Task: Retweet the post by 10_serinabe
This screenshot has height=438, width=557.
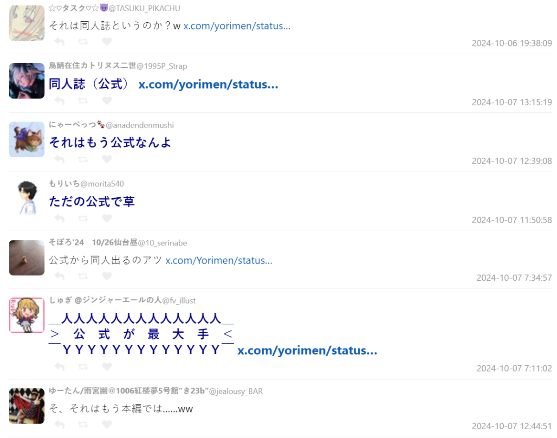Action: pos(83,276)
